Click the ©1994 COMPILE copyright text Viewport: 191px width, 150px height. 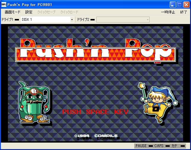point(96,136)
